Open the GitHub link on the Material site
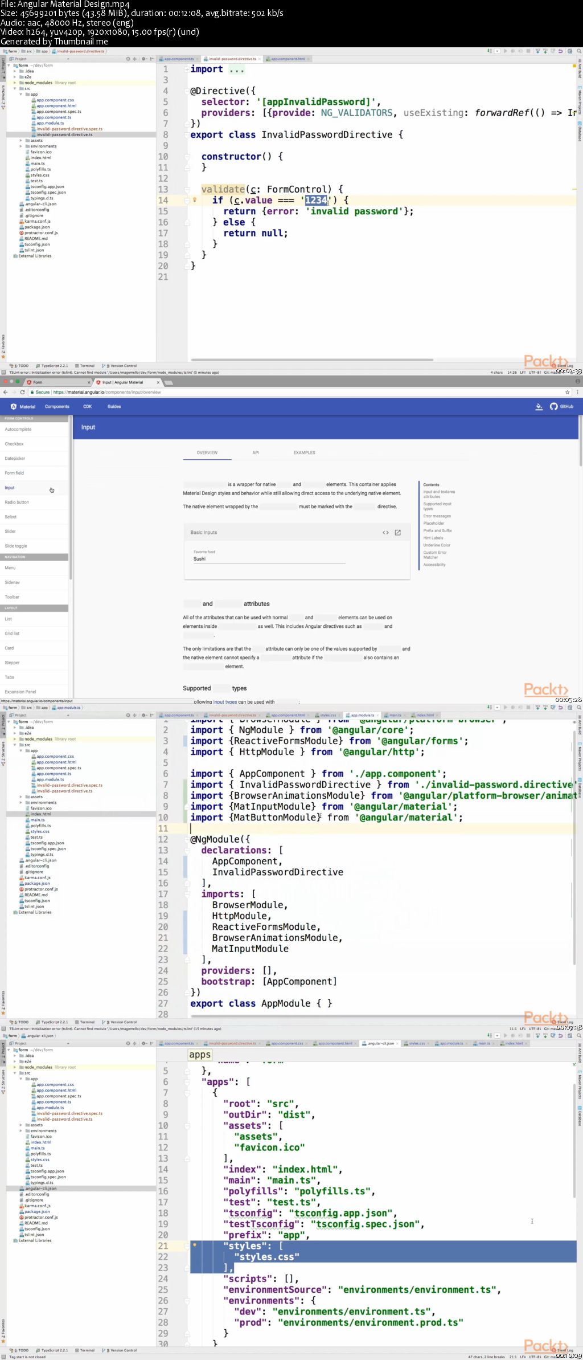583x1360 pixels. [562, 406]
